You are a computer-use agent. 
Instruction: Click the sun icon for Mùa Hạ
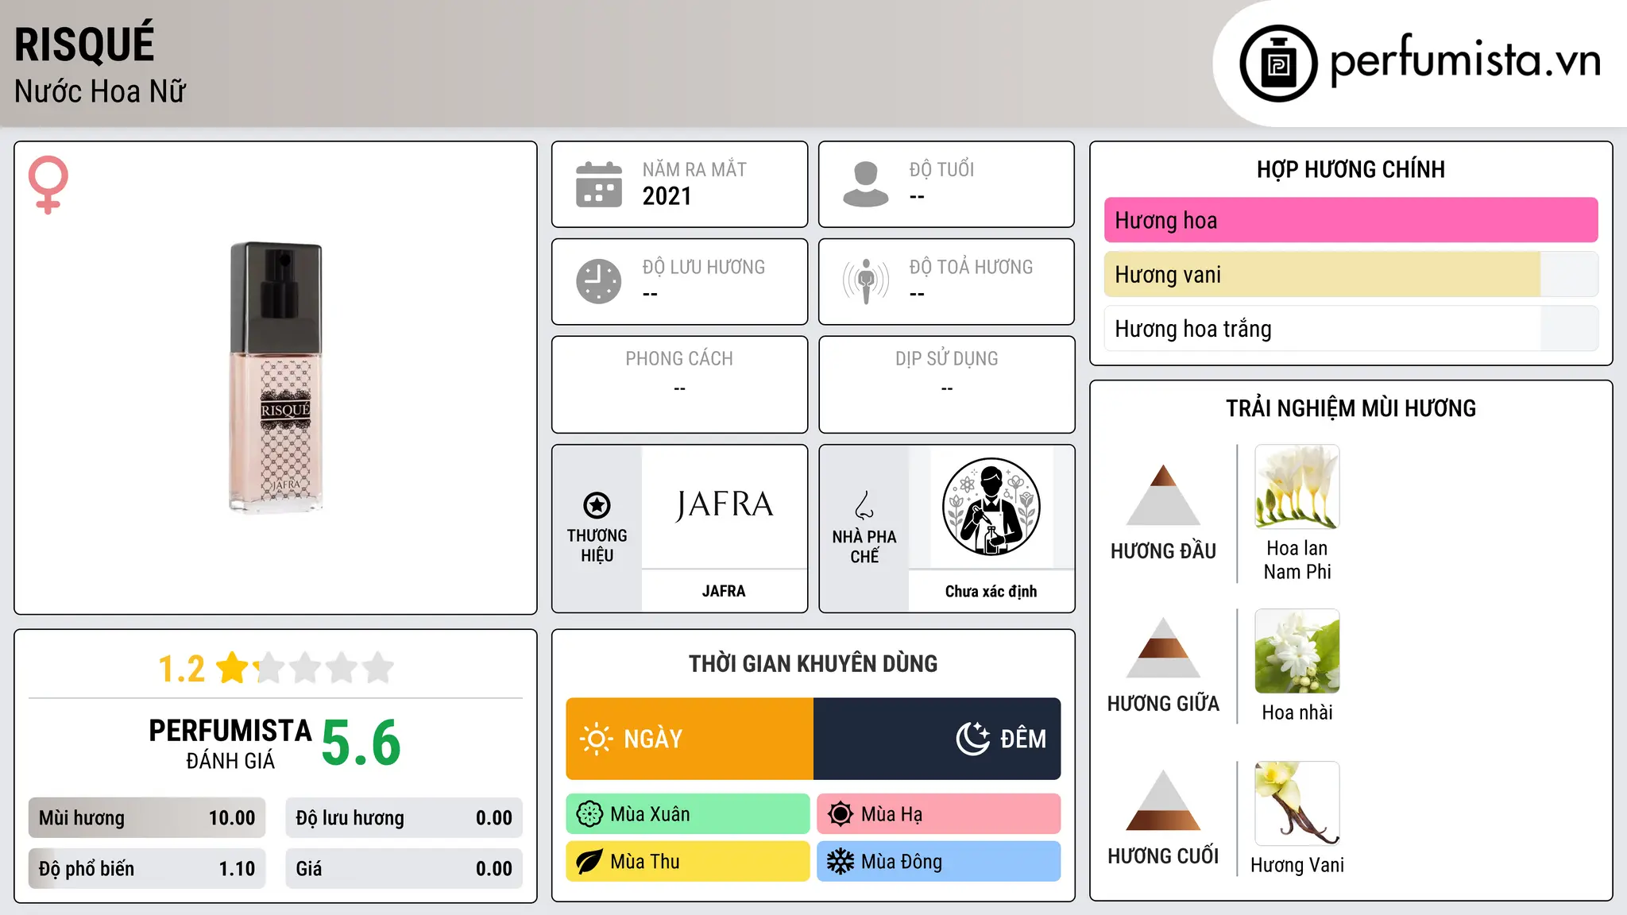click(x=840, y=814)
